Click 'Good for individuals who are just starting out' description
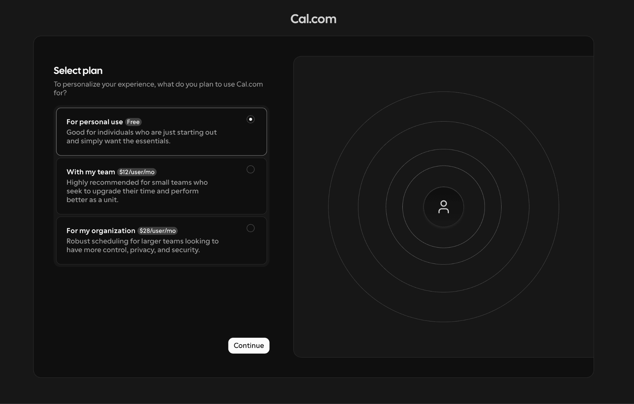Image resolution: width=634 pixels, height=404 pixels. (x=141, y=137)
